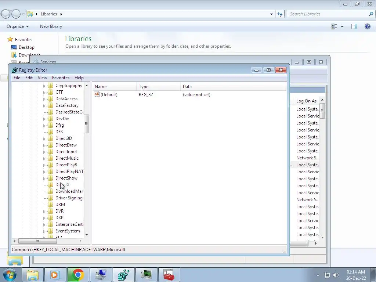376x282 pixels.
Task: Toggle the preview pane icon
Action: point(354,26)
